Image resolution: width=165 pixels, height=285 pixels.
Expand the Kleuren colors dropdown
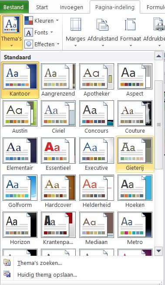[x=42, y=21]
